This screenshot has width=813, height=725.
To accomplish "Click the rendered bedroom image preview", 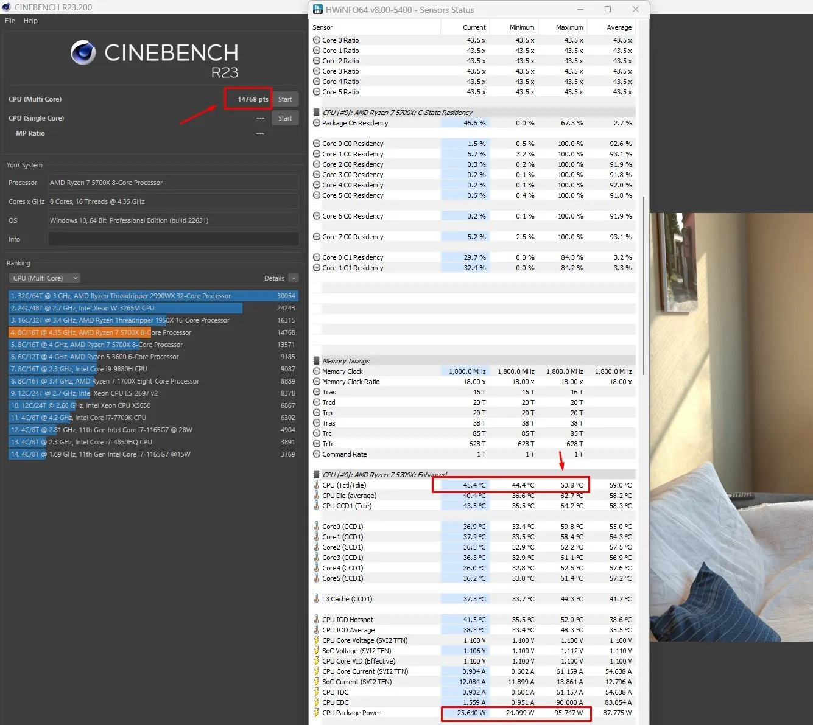I will 731,427.
